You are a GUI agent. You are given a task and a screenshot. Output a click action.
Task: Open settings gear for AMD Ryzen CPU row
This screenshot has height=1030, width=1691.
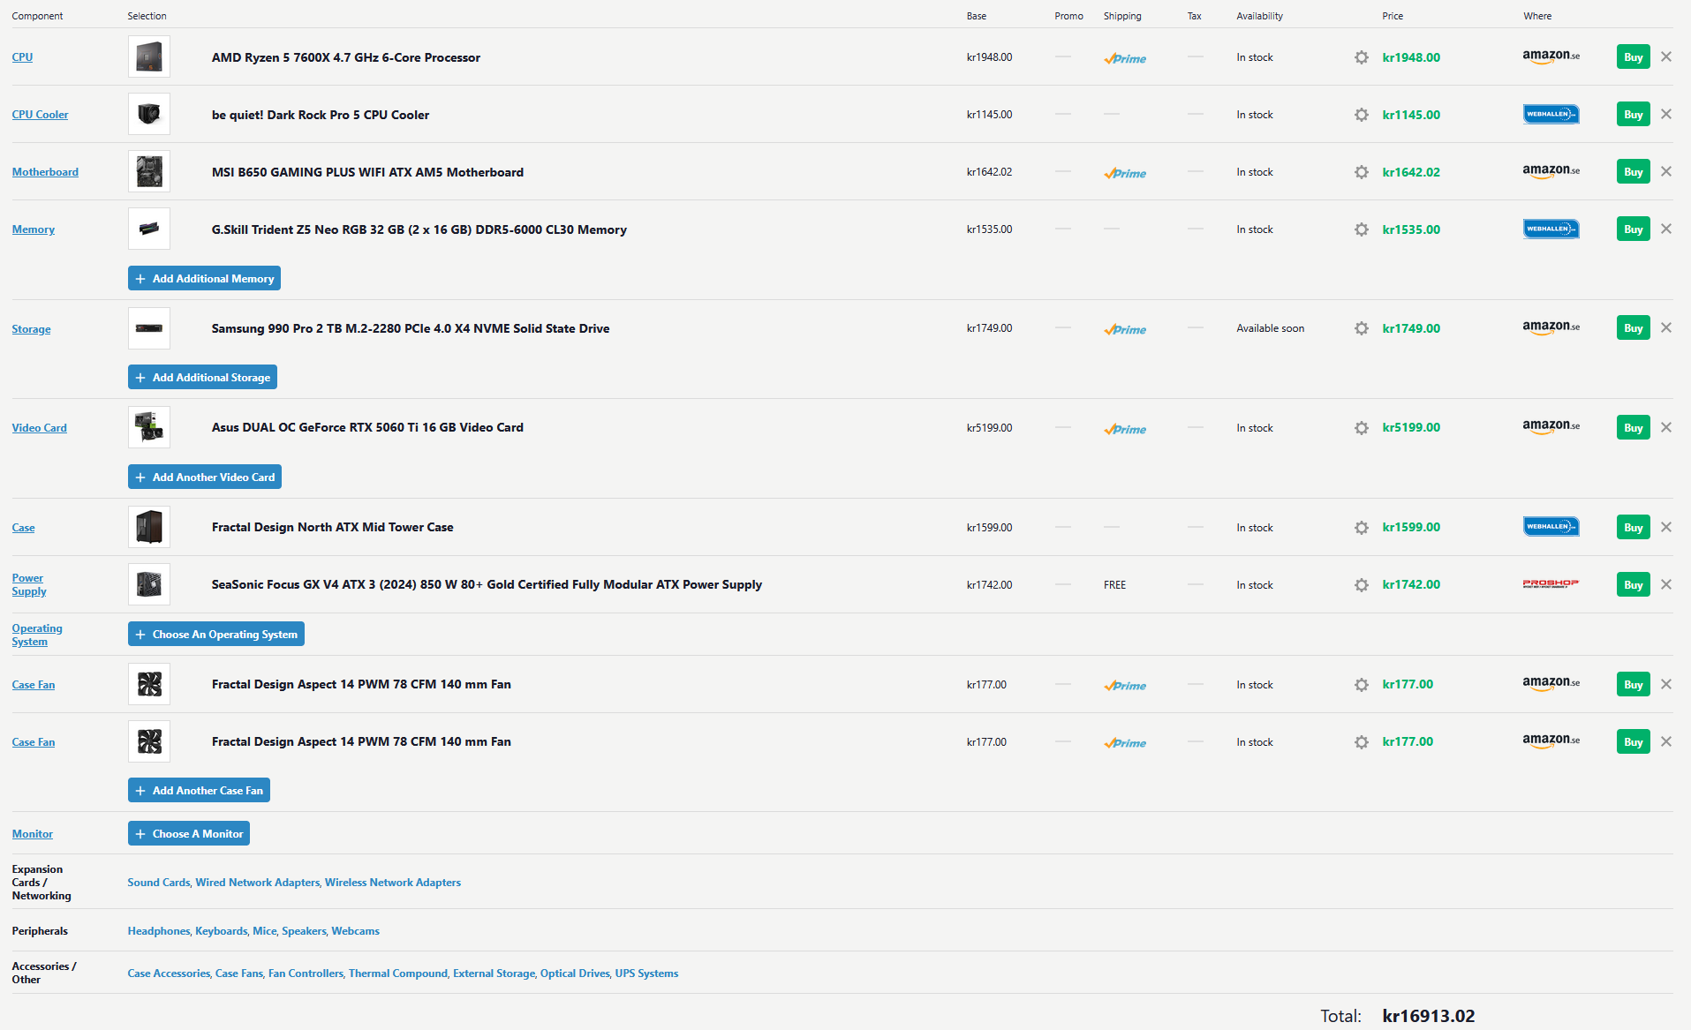[1361, 57]
